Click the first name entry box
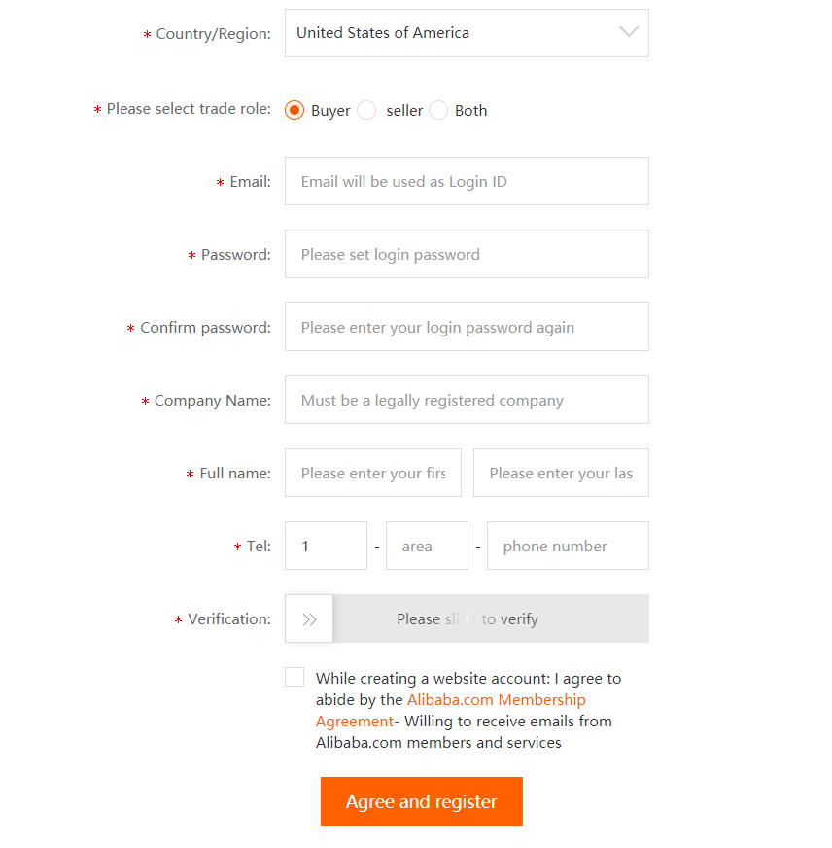This screenshot has height=848, width=832. [372, 473]
